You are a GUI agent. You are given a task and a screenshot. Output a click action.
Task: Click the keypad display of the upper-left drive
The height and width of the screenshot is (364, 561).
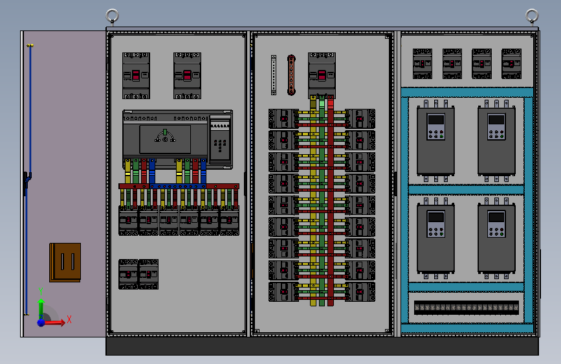[435, 120]
